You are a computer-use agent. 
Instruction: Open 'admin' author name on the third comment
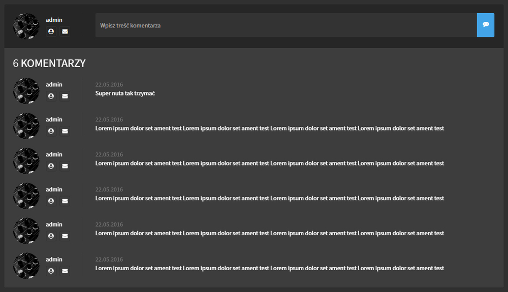[54, 154]
